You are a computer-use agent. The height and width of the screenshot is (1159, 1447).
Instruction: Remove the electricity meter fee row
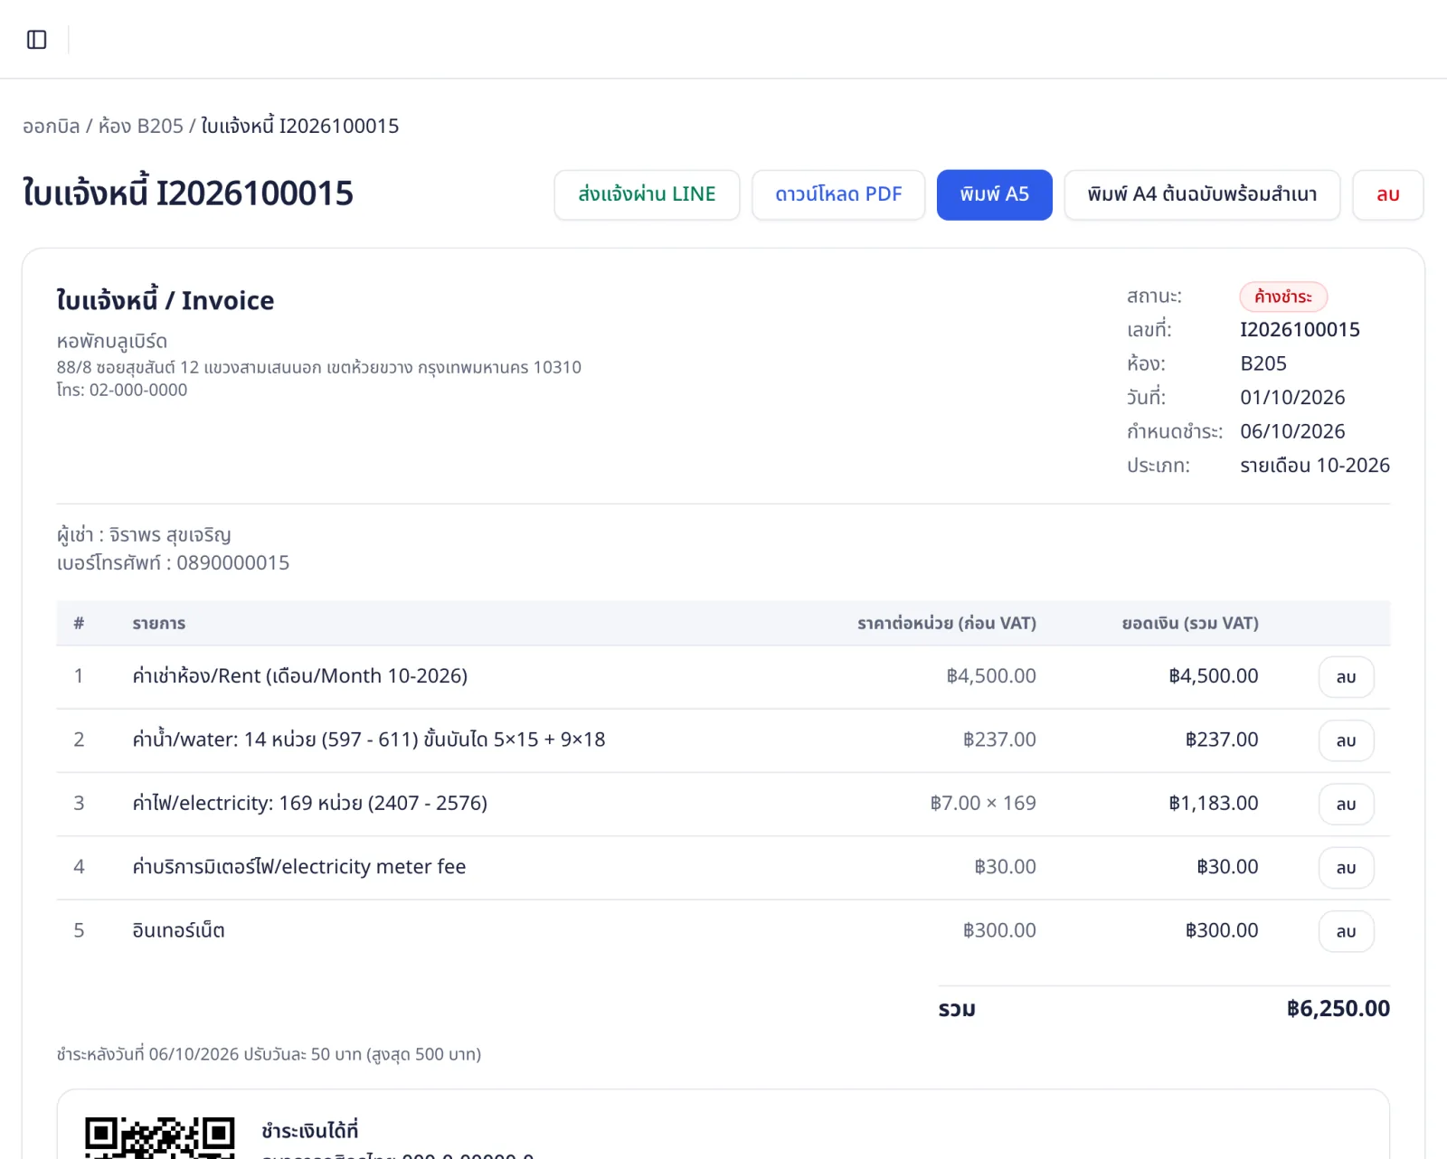pyautogui.click(x=1346, y=868)
